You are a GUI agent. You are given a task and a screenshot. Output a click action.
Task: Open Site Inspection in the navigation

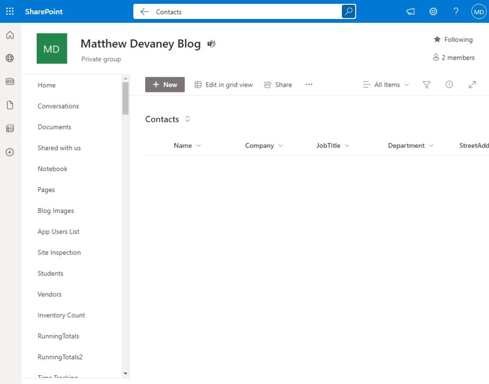pos(59,253)
